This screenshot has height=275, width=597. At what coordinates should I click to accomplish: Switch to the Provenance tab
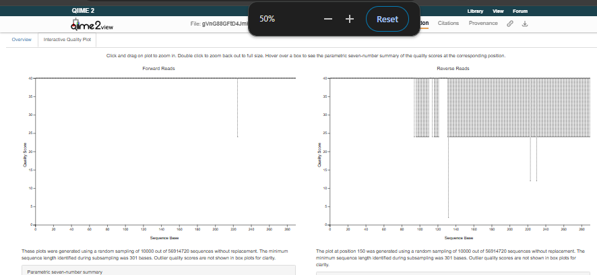point(483,24)
